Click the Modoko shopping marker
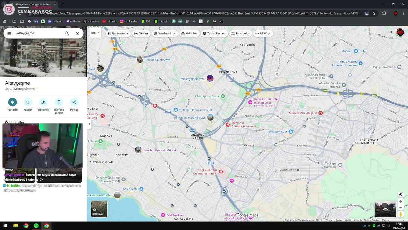The width and height of the screenshot is (408, 230). click(356, 51)
